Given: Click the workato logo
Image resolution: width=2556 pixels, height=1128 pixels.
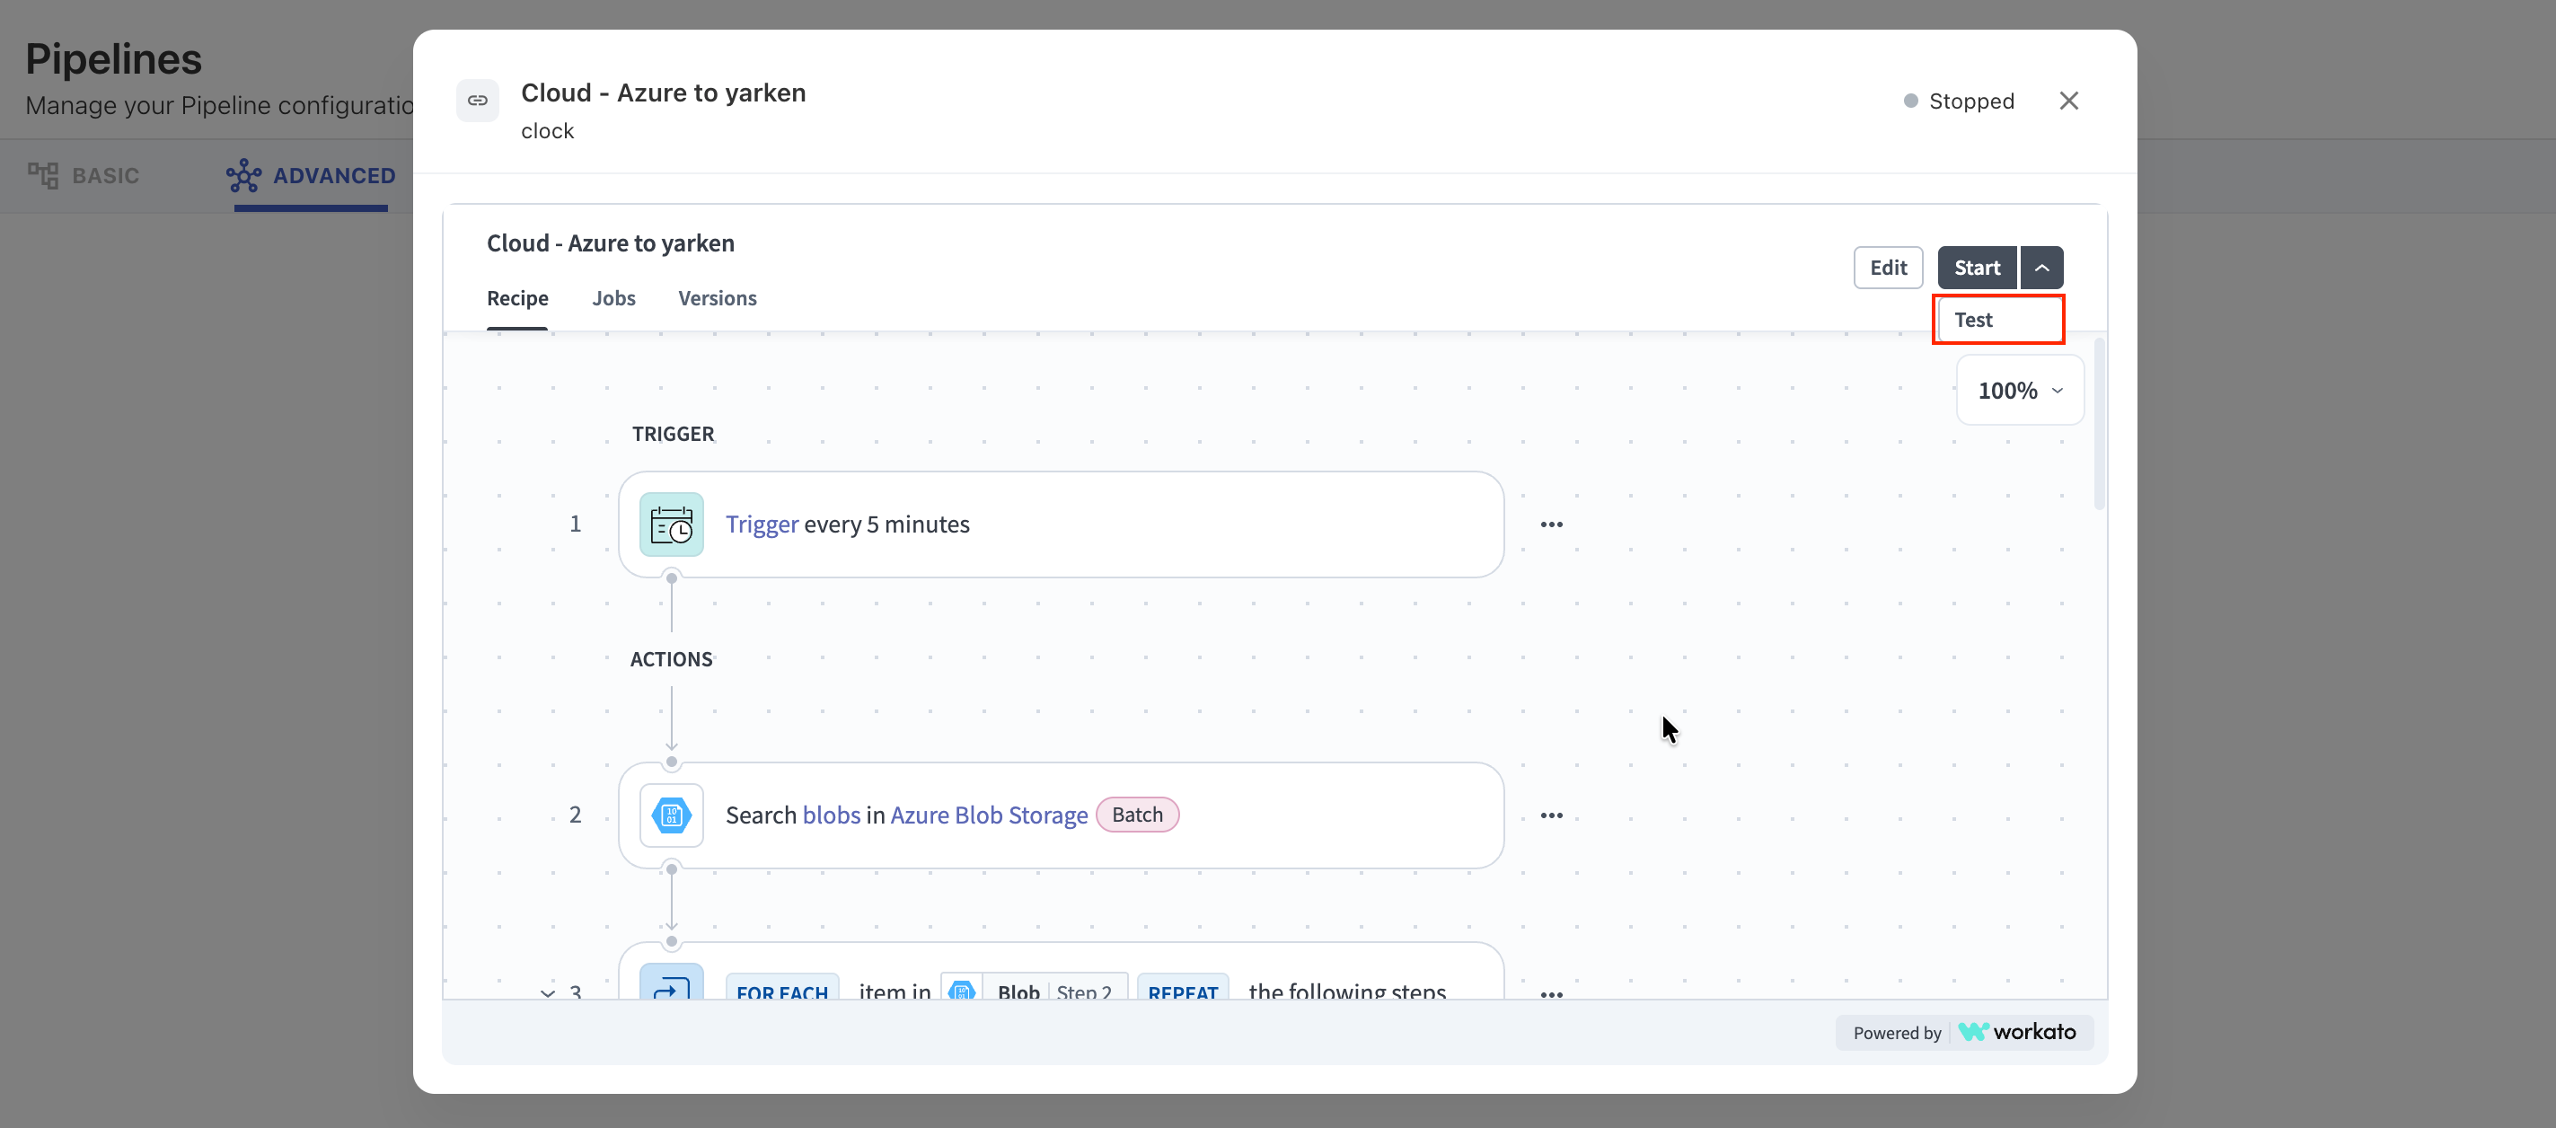Looking at the screenshot, I should click(2017, 1032).
